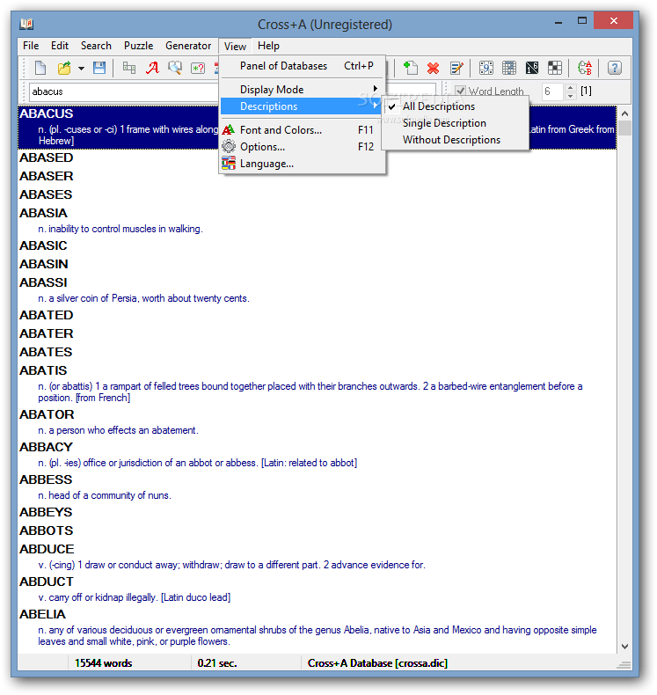The width and height of the screenshot is (657, 695).
Task: Open Options via the gear icon
Action: [x=228, y=146]
